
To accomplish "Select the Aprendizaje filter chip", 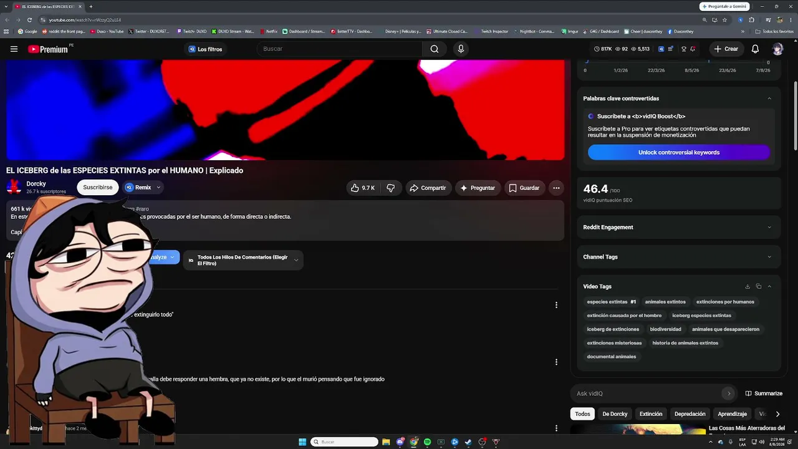I will tap(732, 414).
